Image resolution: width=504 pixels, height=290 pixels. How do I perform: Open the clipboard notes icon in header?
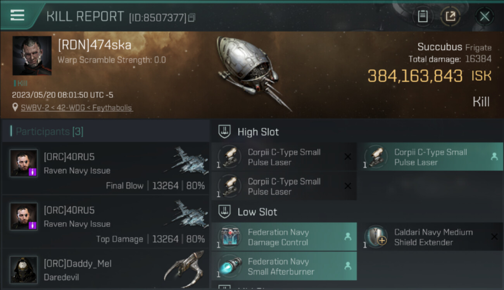pyautogui.click(x=423, y=16)
